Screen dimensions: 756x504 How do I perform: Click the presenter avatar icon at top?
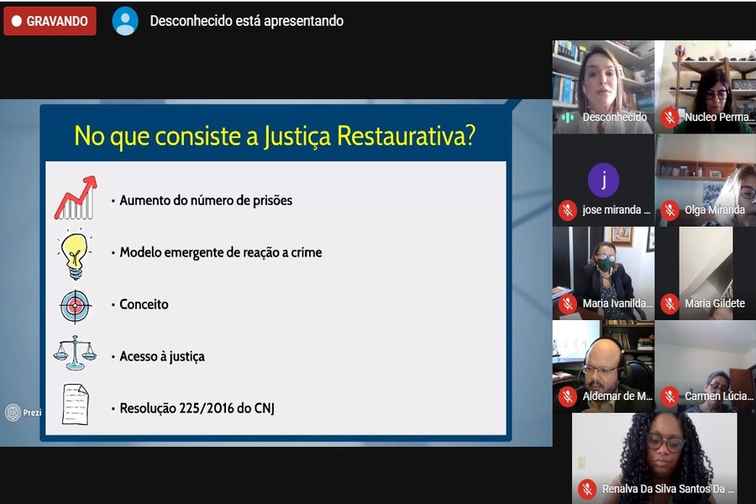tap(125, 21)
